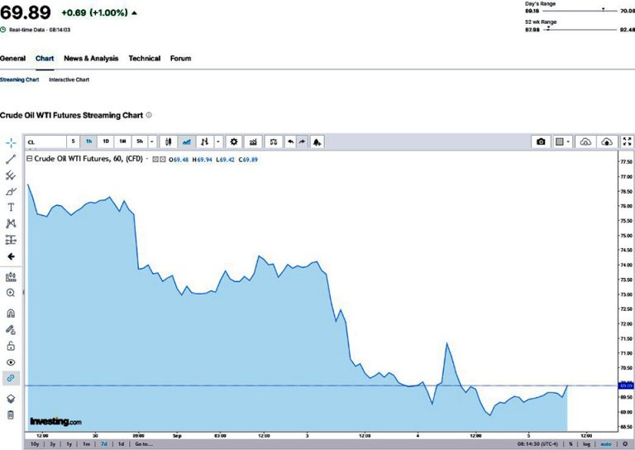Toggle hide all drawings eye icon
The width and height of the screenshot is (635, 450).
click(11, 362)
